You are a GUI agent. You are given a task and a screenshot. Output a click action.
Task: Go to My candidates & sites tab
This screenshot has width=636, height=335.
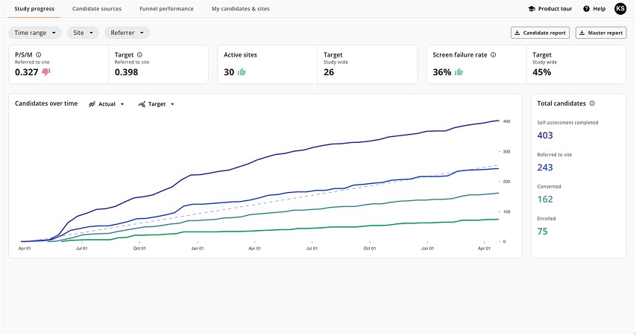[240, 9]
